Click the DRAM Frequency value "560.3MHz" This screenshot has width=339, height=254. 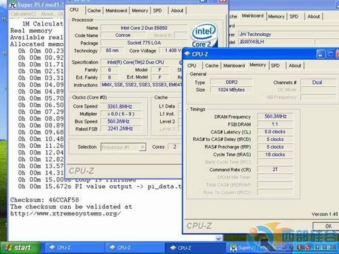(276, 116)
